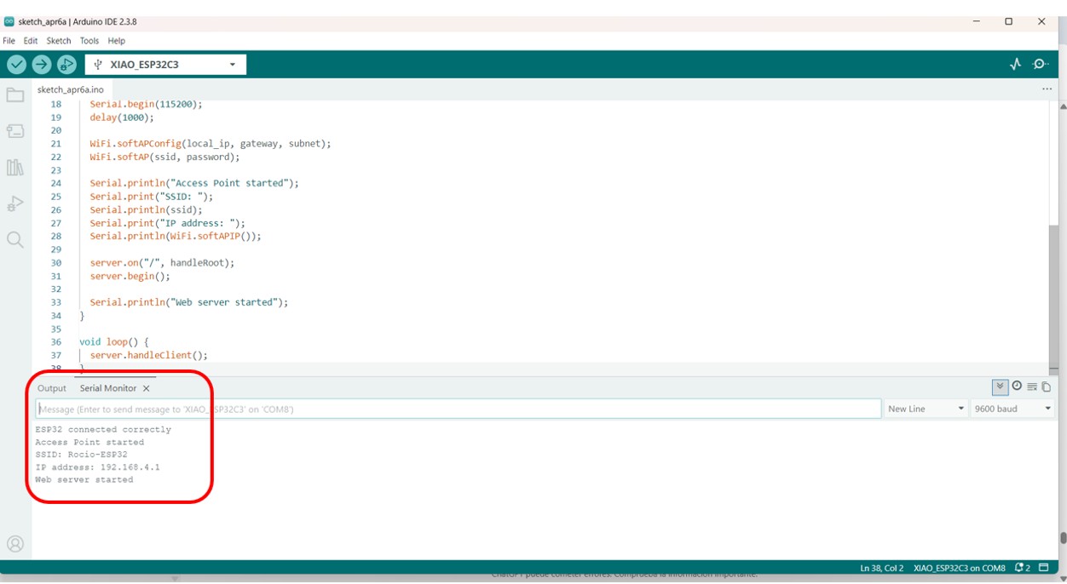Open the Sketchbook folder sidebar icon
The image size is (1067, 584).
[15, 95]
